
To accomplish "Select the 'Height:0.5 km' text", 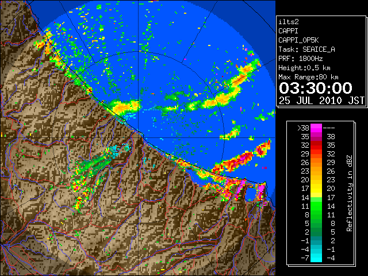I will (x=304, y=68).
